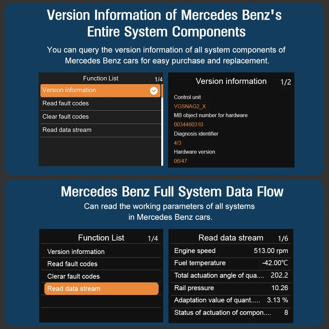Select Version information in bottom Function List
This screenshot has width=329, height=329.
click(x=76, y=252)
